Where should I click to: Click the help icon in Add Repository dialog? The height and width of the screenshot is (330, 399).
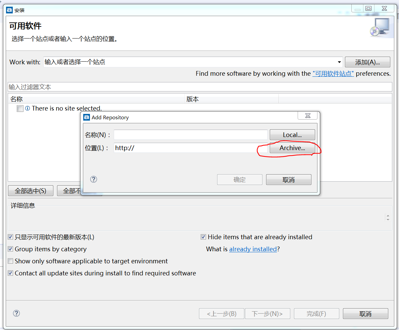coord(93,179)
